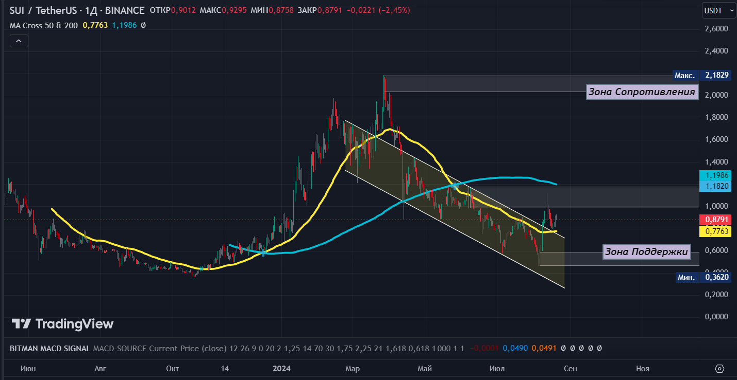Click the 2024 label on time axis

[282, 369]
